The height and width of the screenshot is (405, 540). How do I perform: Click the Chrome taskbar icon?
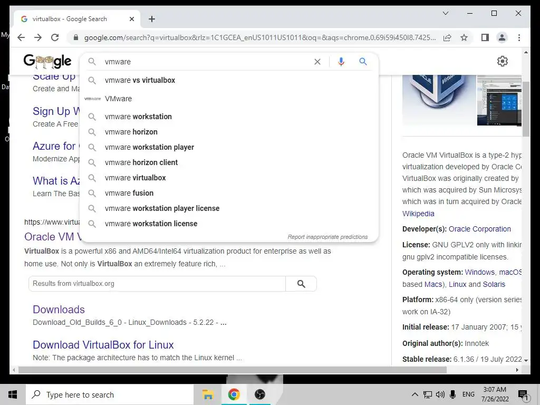point(234,394)
